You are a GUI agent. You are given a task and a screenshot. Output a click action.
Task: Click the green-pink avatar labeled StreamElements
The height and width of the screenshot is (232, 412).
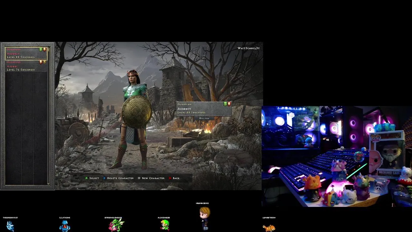[116, 225]
